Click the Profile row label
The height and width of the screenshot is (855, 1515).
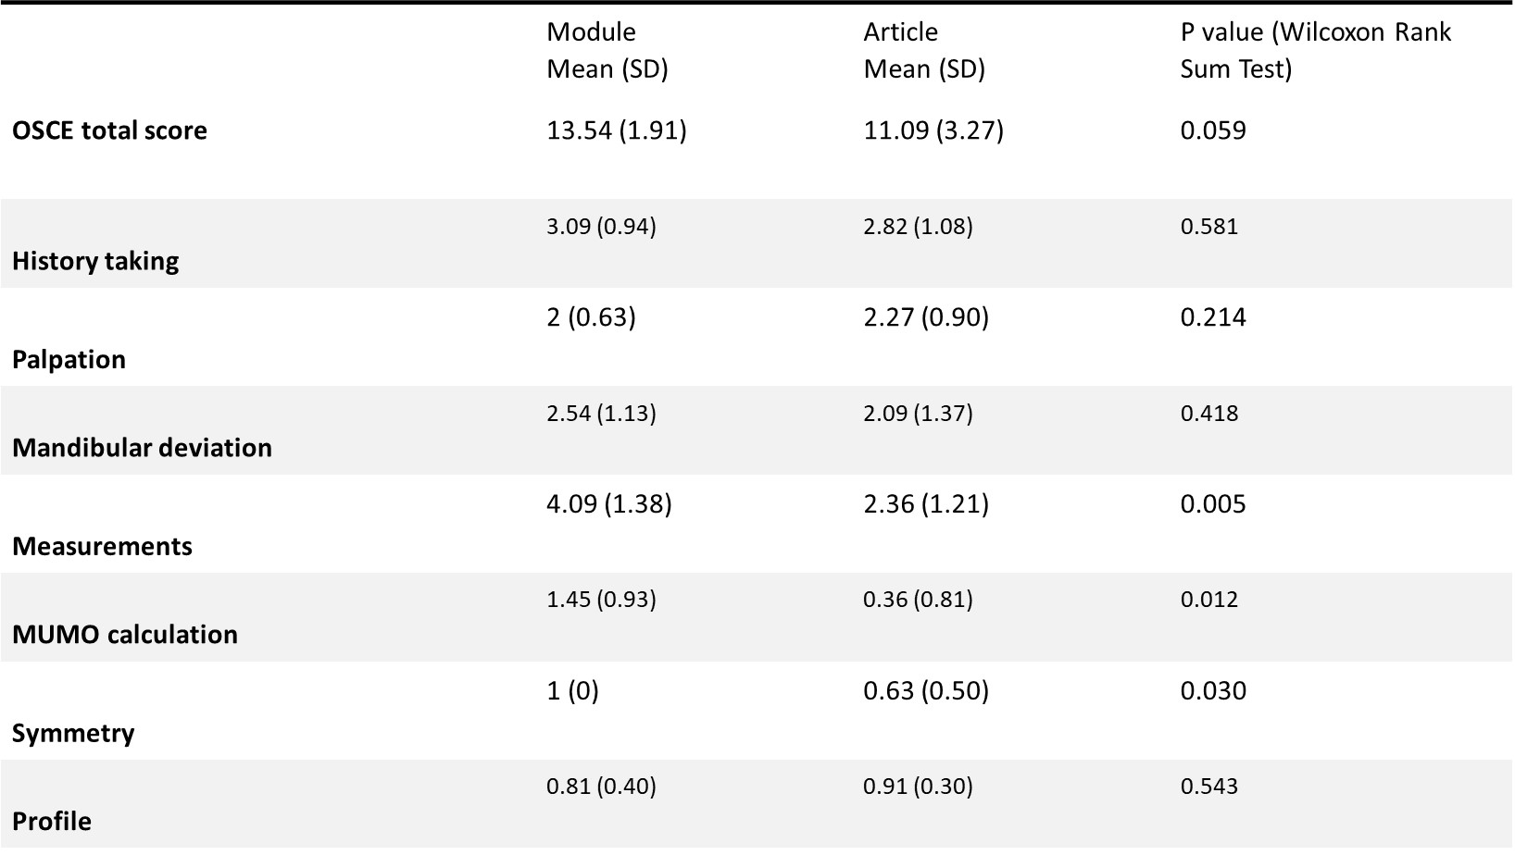pos(52,822)
